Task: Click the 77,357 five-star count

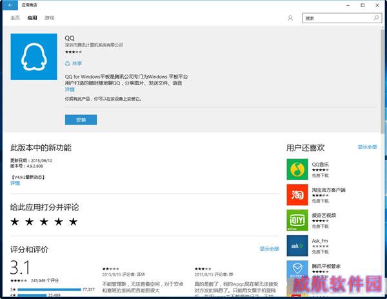Action: pos(88,289)
